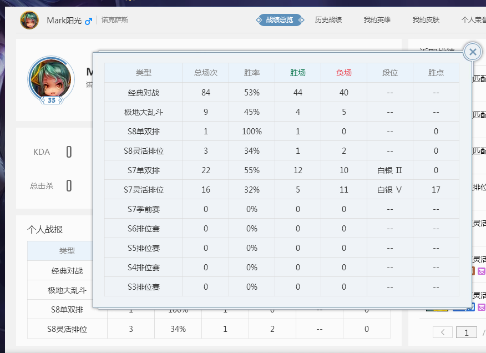The height and width of the screenshot is (353, 486).
Task: Click the small profile avatar at top left
Action: (29, 21)
